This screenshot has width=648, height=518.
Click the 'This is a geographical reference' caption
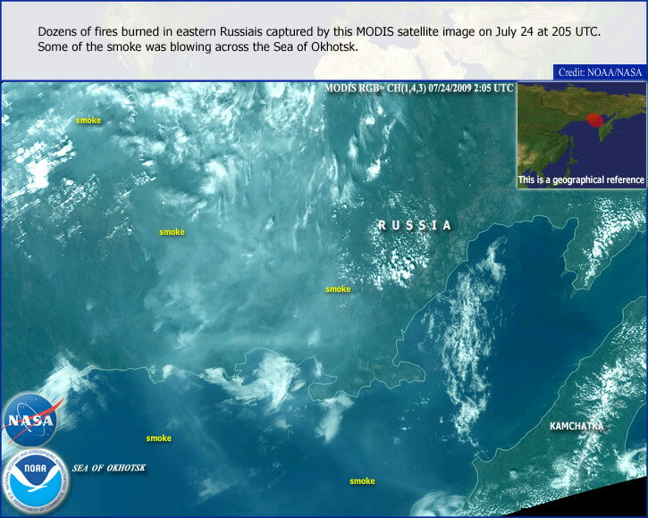(x=581, y=180)
